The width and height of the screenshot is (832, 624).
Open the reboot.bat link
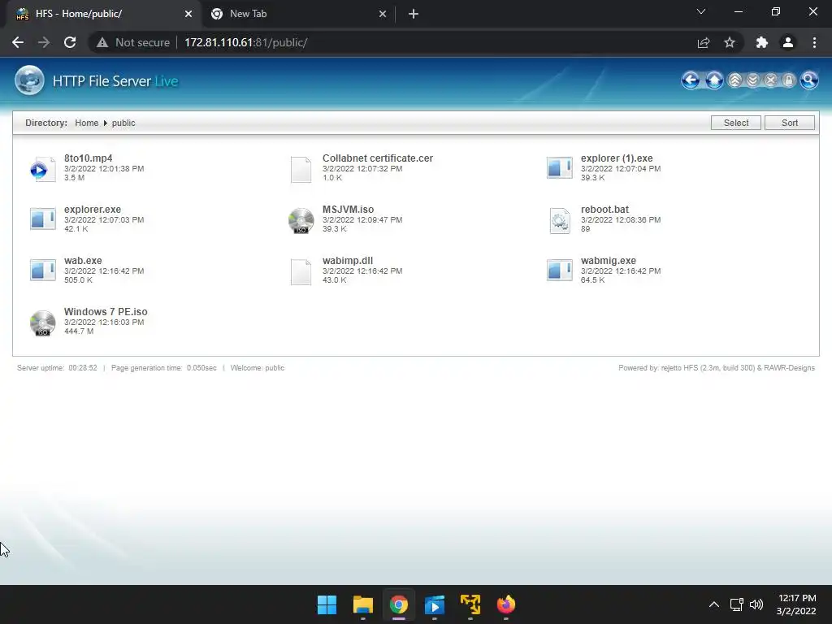(604, 209)
